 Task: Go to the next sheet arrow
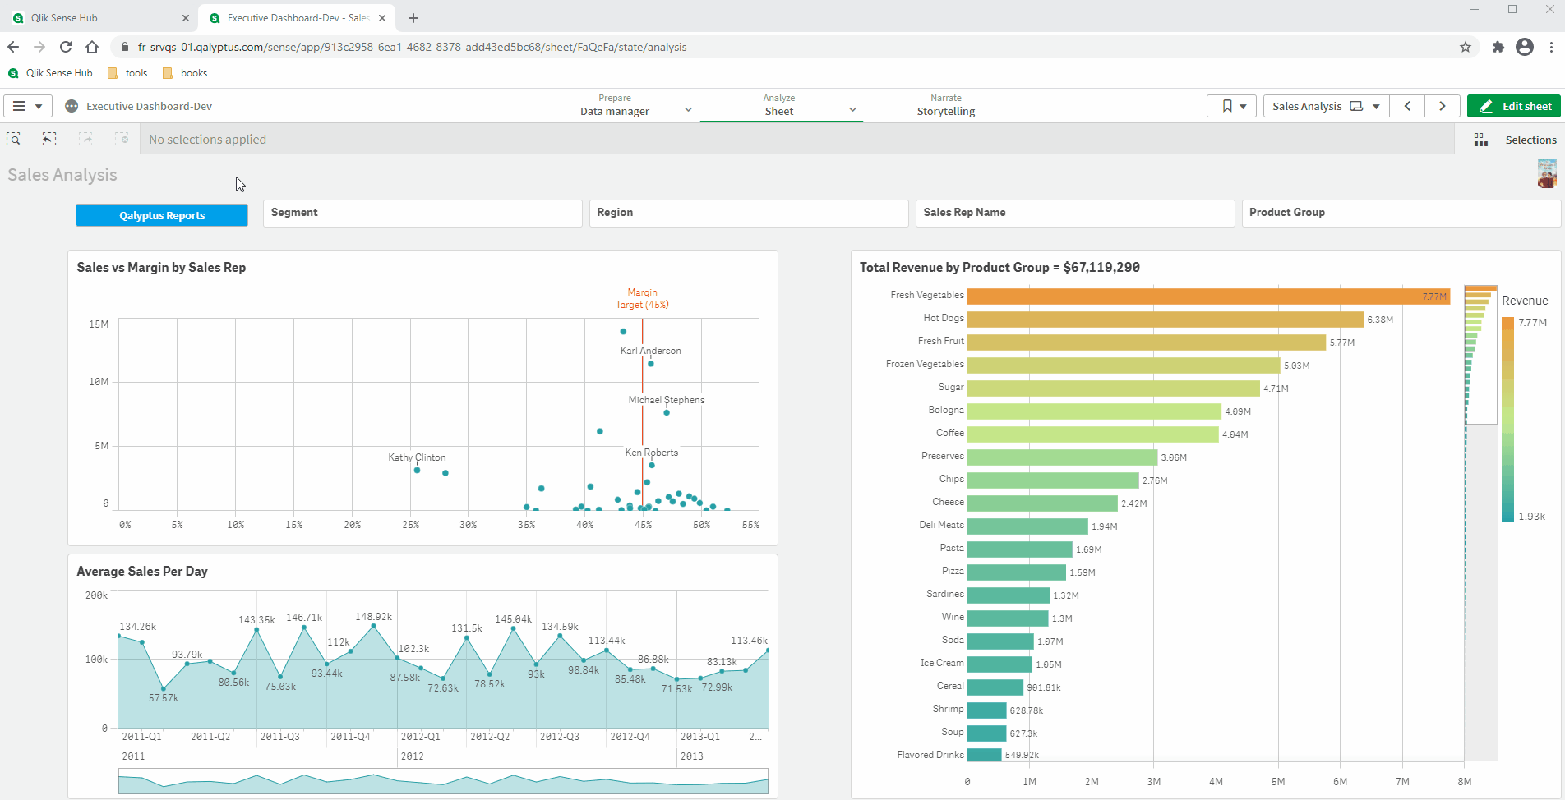[x=1442, y=106]
